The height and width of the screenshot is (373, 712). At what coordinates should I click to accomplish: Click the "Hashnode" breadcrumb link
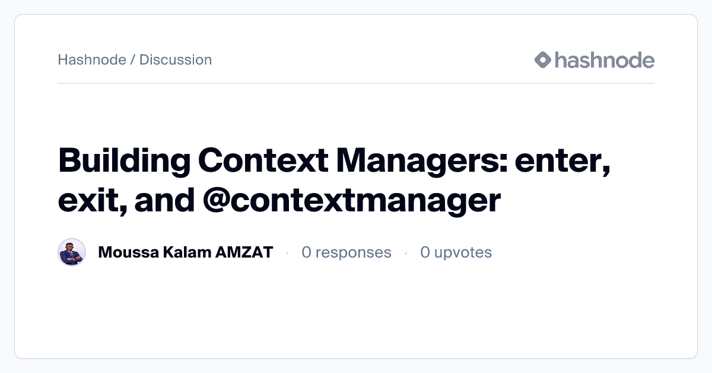92,60
